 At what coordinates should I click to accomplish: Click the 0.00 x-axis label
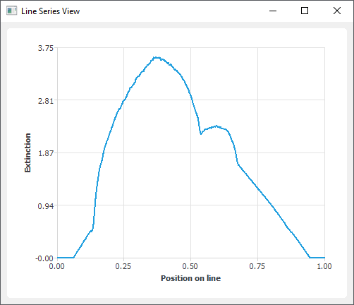pos(56,266)
